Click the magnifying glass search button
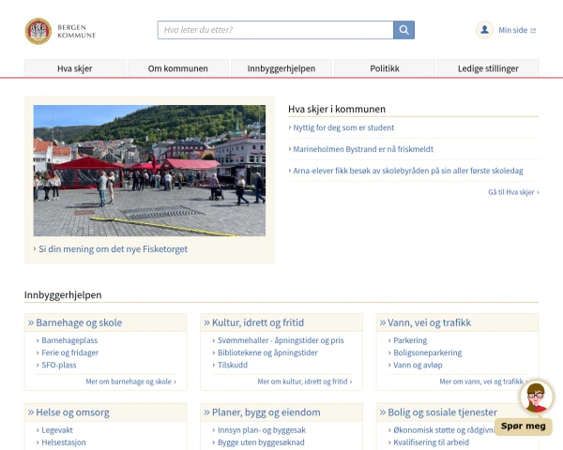Viewport: 563px width, 450px height. (403, 30)
